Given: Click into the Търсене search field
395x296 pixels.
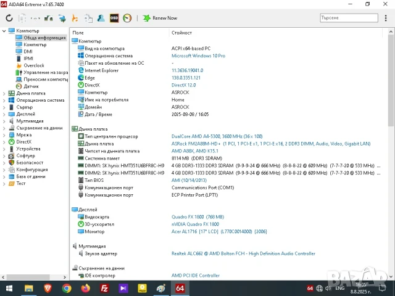Looking at the screenshot, I should click(x=350, y=18).
